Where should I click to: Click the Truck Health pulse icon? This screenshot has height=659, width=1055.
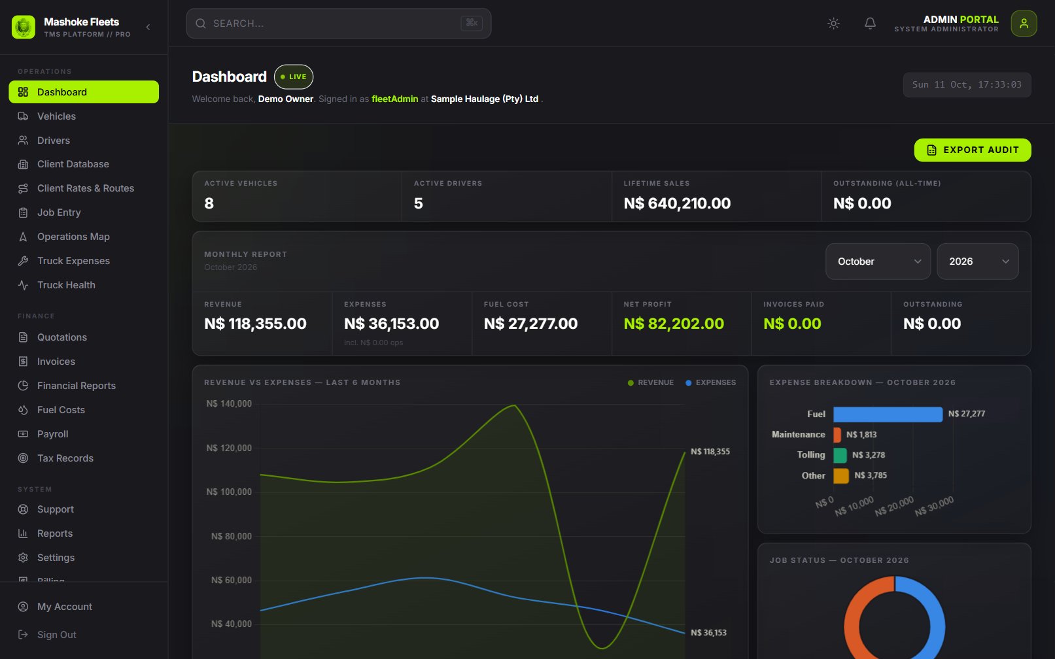(x=23, y=285)
